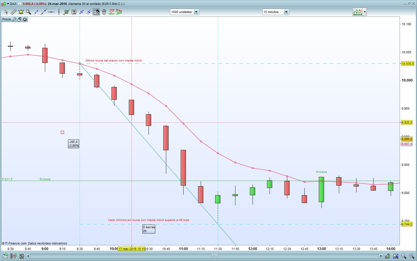The width and height of the screenshot is (417, 261).
Task: Click the bottom-left chart refresh icon
Action: click(5, 256)
